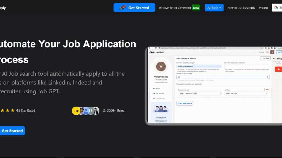Click the rocket icon in Get Started

123,7
